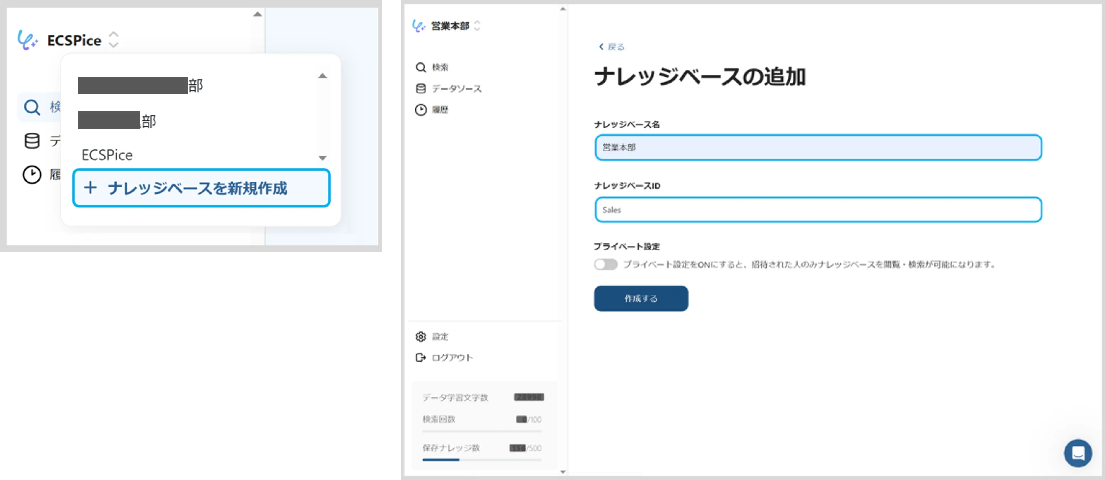Select the second redacted 部 knowledge base entry

(117, 120)
